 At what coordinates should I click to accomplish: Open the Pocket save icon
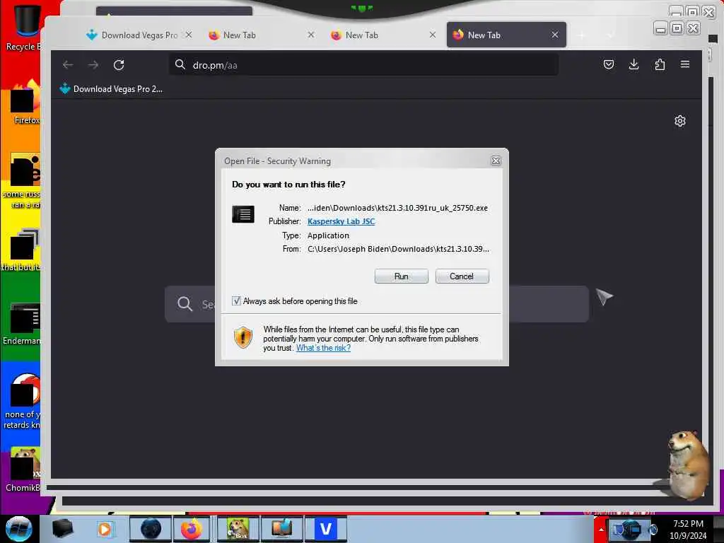pyautogui.click(x=609, y=64)
